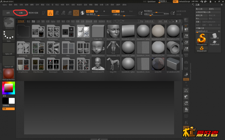
Task: Select the Move W transform icon
Action: [x=57, y=13]
